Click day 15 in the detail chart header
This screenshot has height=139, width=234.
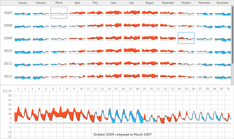(x=116, y=89)
